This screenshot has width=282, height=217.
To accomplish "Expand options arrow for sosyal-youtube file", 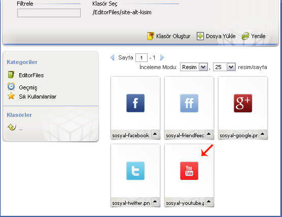I will [209, 201].
